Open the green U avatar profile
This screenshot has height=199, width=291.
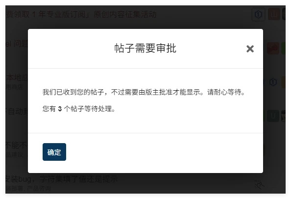coord(273,116)
